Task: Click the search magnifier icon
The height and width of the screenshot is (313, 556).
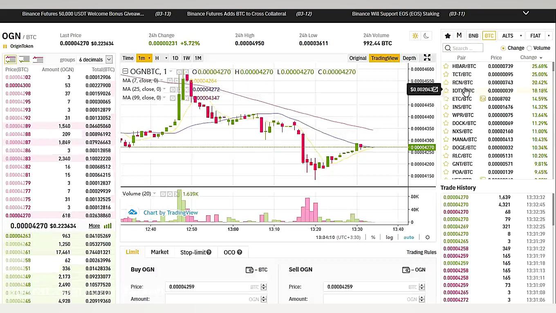Action: point(448,48)
